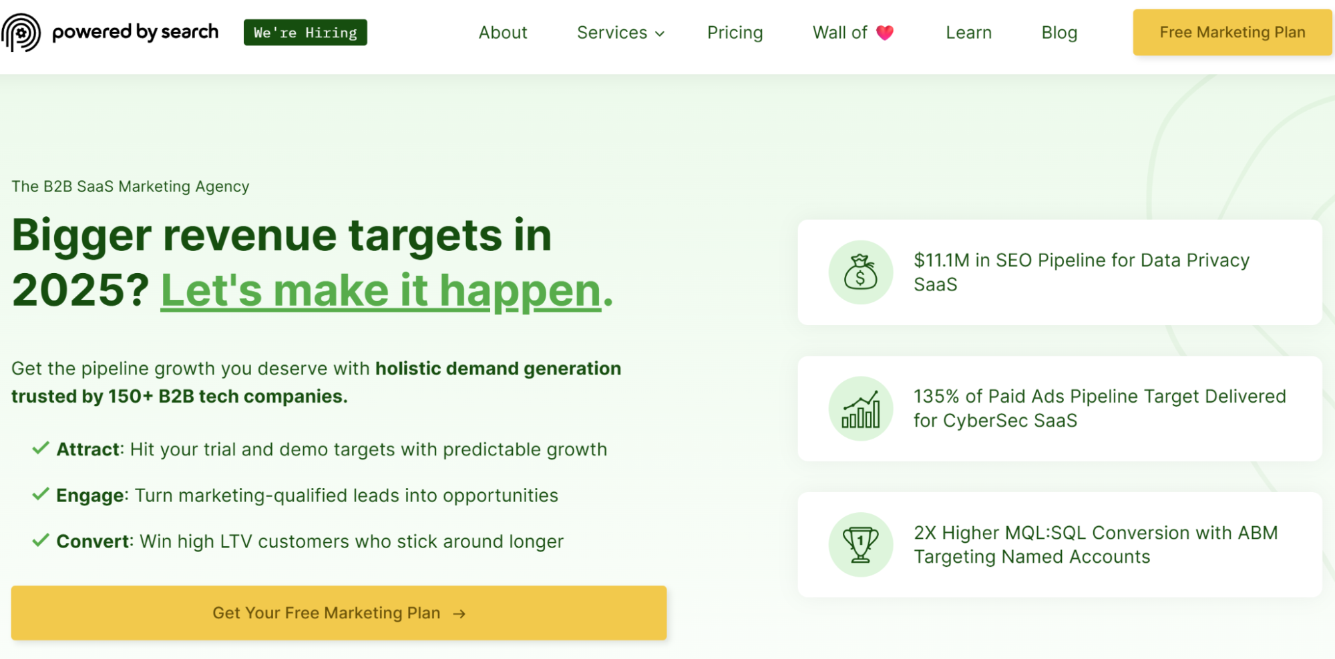Click the bar chart growth icon

pyautogui.click(x=860, y=409)
